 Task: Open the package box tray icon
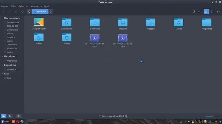205,121
